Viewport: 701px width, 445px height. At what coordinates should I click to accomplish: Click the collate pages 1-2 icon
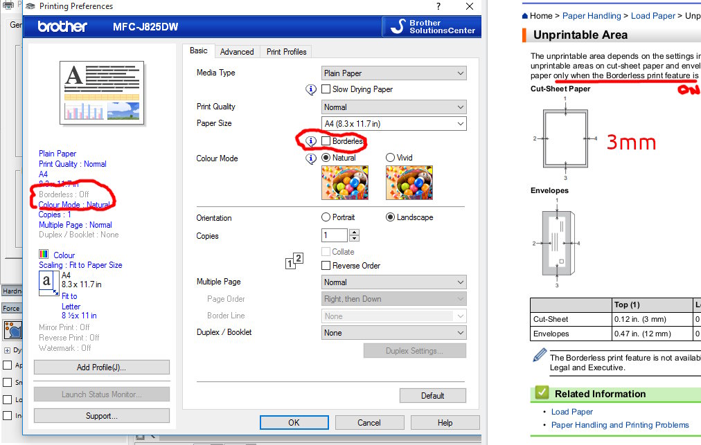[x=294, y=260]
